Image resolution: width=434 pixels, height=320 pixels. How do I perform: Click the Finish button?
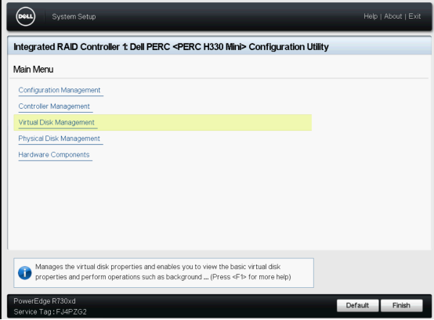[401, 305]
